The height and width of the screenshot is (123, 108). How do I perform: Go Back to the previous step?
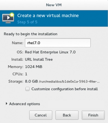tap(67, 115)
